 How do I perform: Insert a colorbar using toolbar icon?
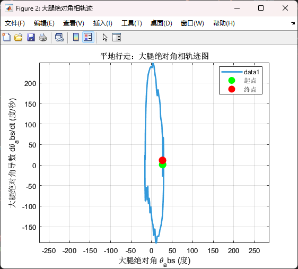(x=76, y=37)
